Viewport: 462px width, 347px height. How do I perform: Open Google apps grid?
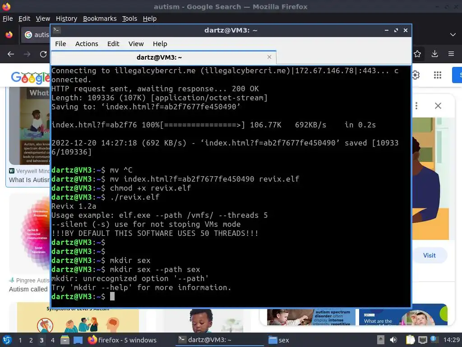pos(438,75)
